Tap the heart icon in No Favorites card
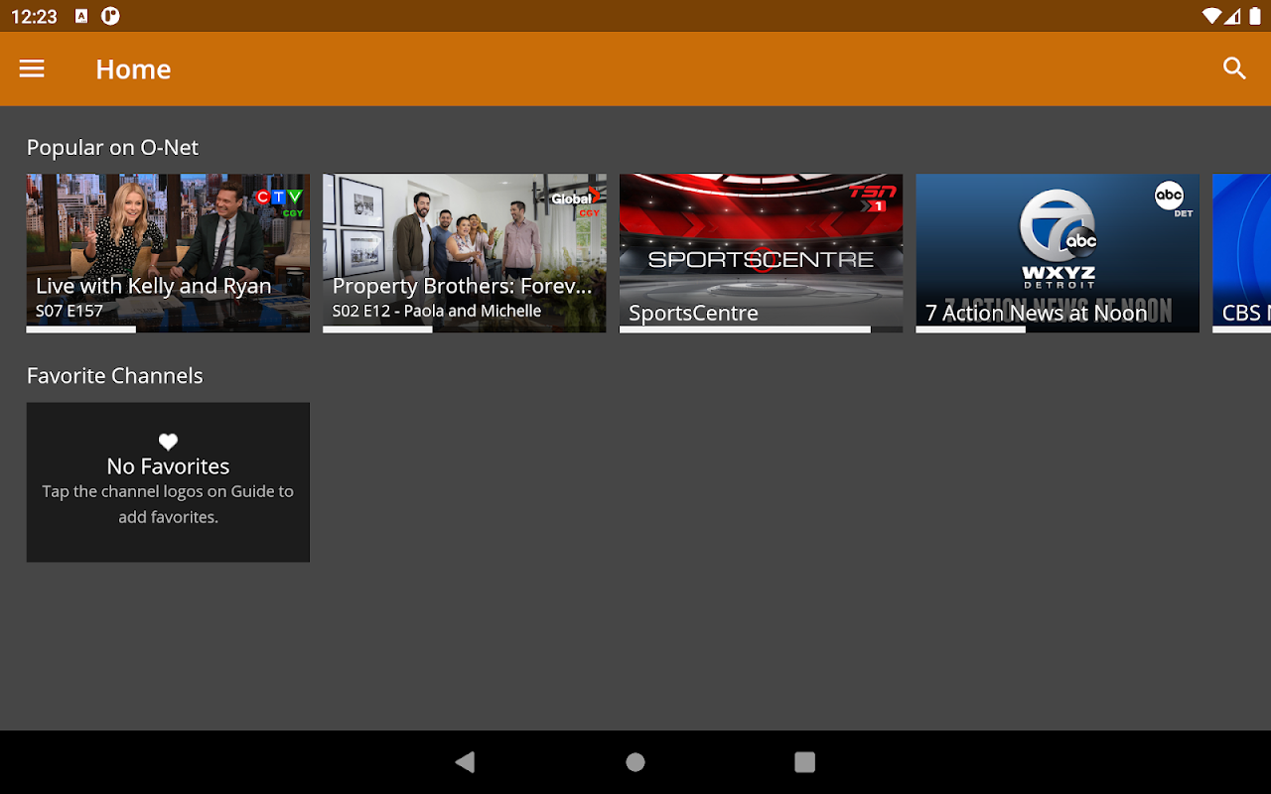1271x794 pixels. pyautogui.click(x=168, y=442)
